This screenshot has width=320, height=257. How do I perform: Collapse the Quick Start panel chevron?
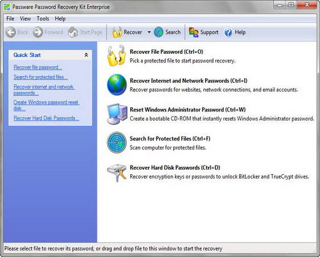coord(86,55)
